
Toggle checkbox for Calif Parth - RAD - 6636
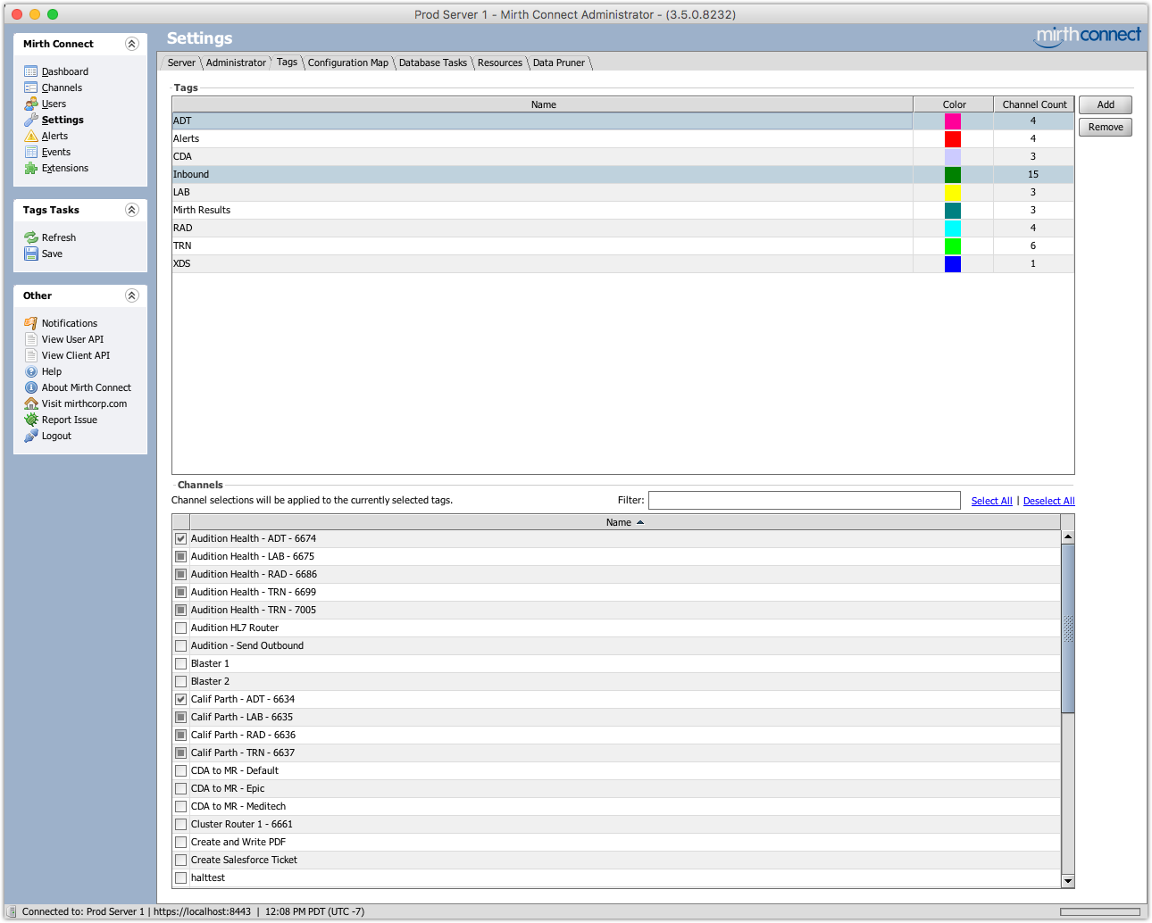(x=180, y=735)
